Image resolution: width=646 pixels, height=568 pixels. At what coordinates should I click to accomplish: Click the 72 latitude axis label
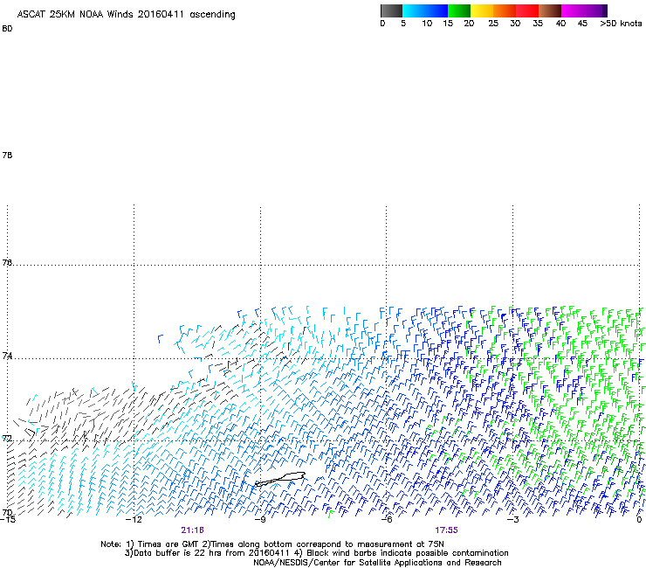(7, 439)
